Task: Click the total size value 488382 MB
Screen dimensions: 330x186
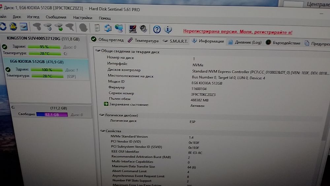Action: coord(200,100)
